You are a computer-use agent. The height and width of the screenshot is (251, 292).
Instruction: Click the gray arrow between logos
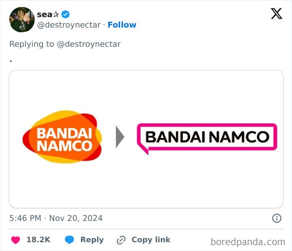(120, 137)
